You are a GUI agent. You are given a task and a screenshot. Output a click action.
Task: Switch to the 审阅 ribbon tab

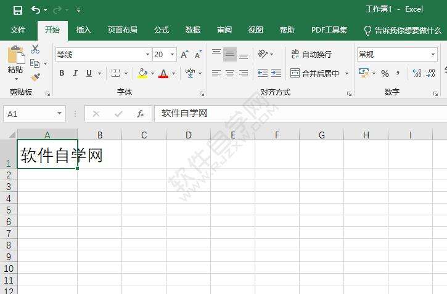tap(224, 30)
